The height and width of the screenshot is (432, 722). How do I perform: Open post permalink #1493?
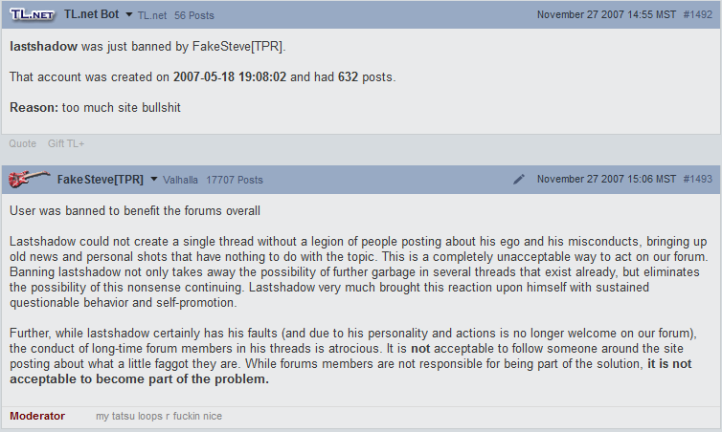click(697, 179)
